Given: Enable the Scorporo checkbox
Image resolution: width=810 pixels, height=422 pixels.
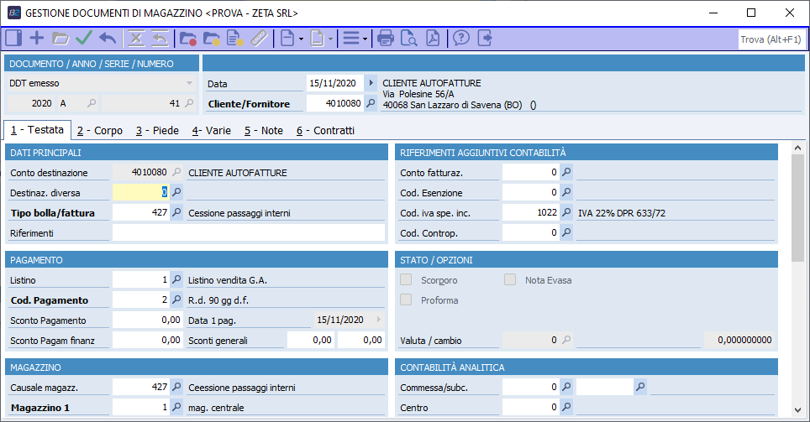Looking at the screenshot, I should (x=407, y=280).
